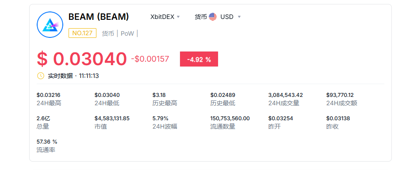Screen dimensions: 406x170
Task: Select the 货币 category tag
Action: coord(108,33)
